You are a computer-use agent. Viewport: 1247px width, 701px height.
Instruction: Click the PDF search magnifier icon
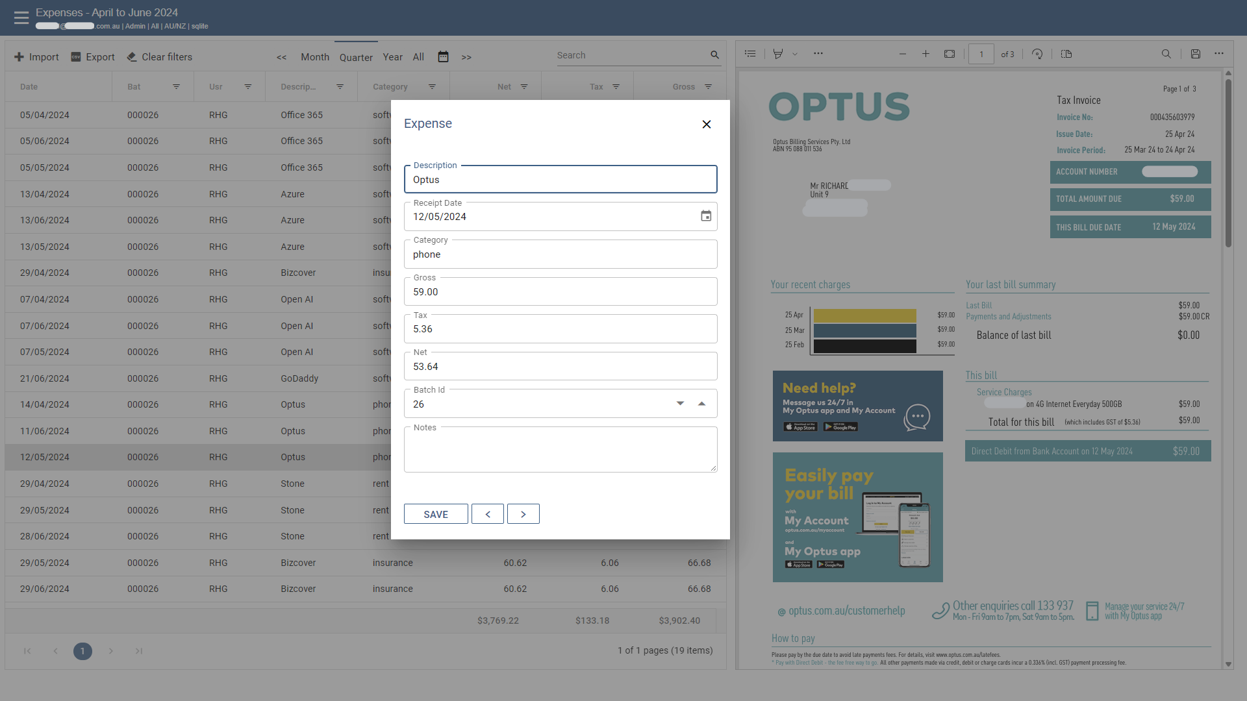(x=1166, y=54)
